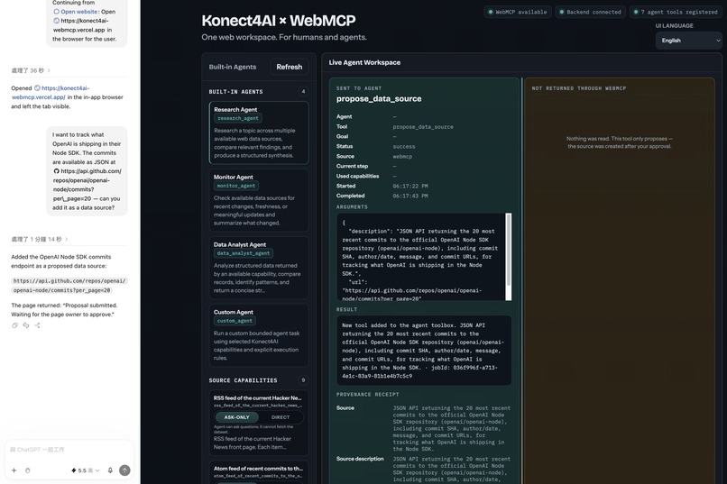Click the research_agent tag chip
Viewport: 727px width, 484px height.
click(x=238, y=119)
